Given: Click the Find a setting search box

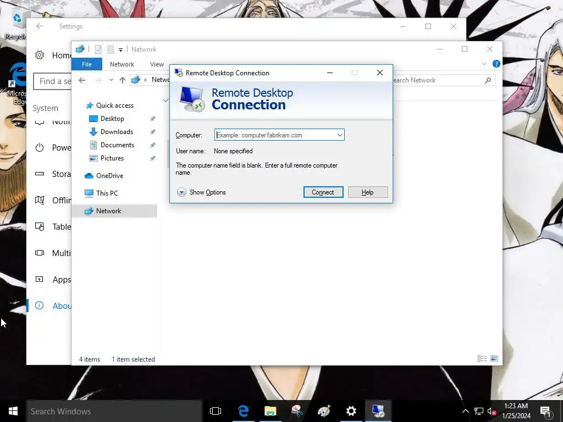Looking at the screenshot, I should 52,81.
